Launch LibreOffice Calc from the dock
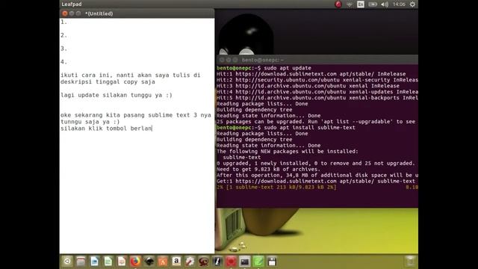The height and width of the screenshot is (269, 478). (x=108, y=262)
